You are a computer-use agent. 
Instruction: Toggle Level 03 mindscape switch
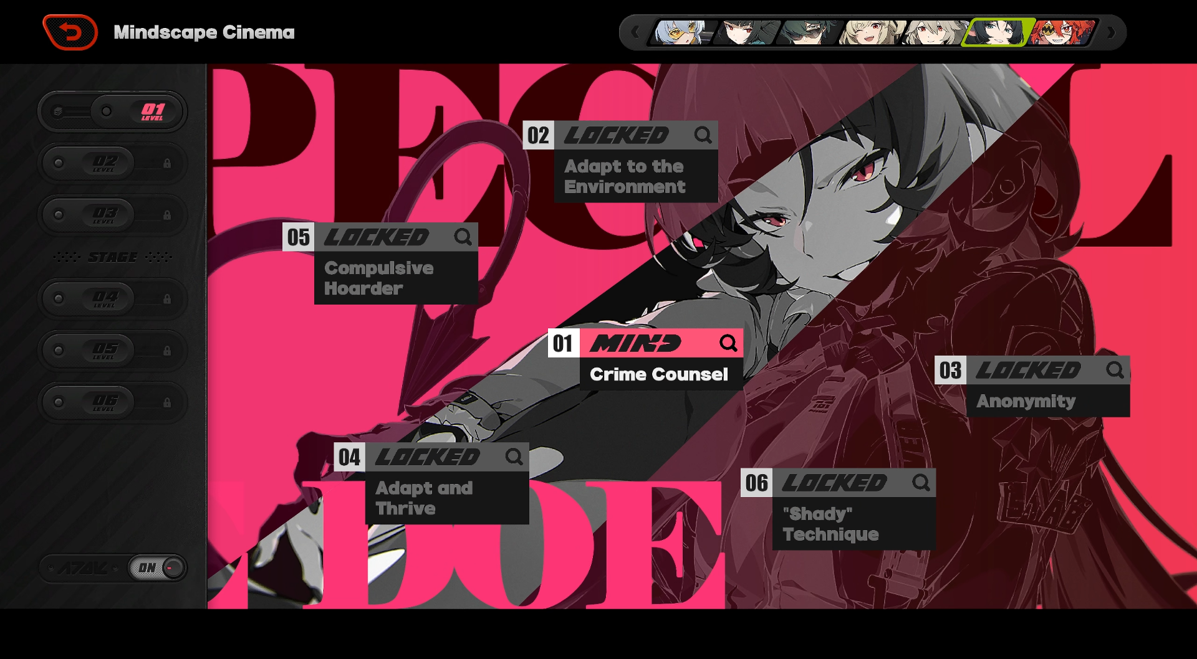[x=113, y=215]
